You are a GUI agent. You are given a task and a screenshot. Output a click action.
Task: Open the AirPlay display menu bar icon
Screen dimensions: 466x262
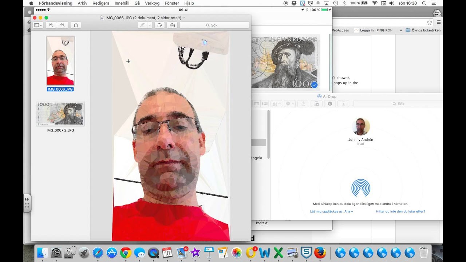(327, 3)
